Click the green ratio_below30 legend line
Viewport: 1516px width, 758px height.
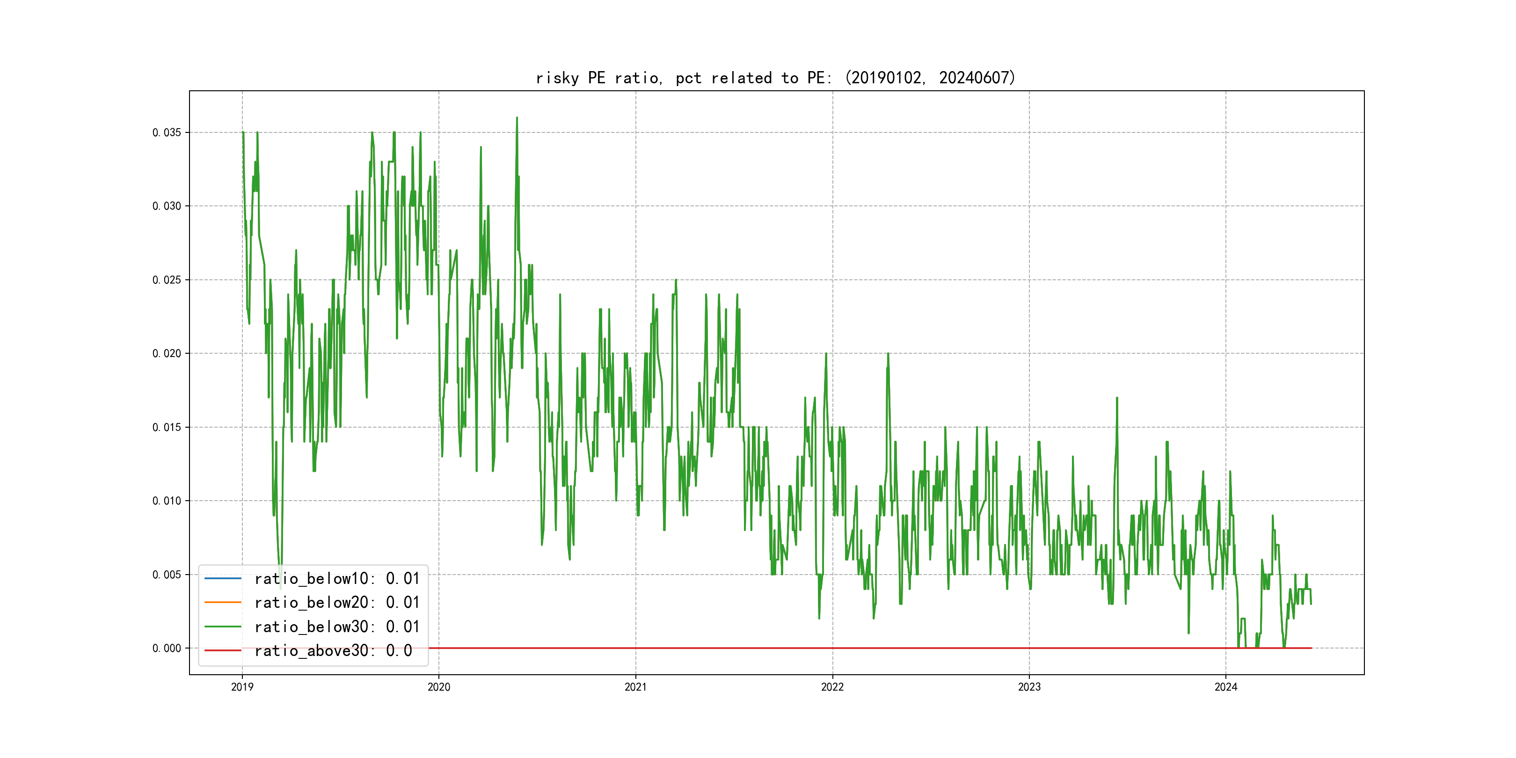(x=222, y=627)
